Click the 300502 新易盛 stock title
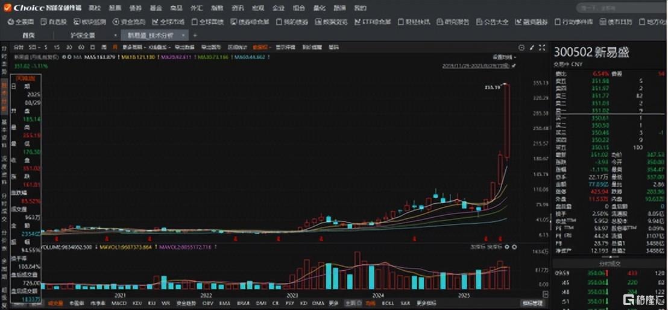This screenshot has width=668, height=310. [591, 52]
